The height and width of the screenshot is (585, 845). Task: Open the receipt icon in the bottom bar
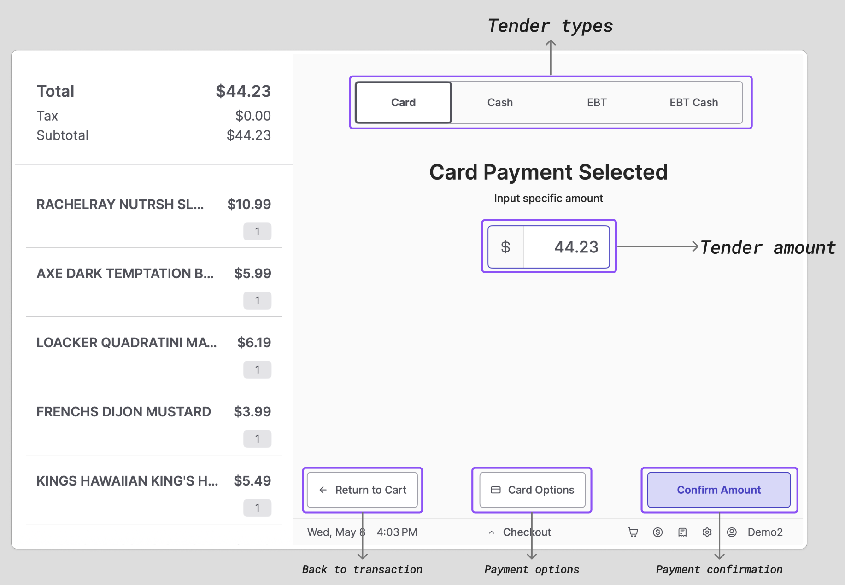tap(682, 532)
